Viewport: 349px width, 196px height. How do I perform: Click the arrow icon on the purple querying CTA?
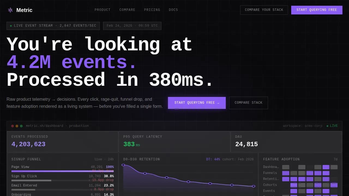[218, 103]
